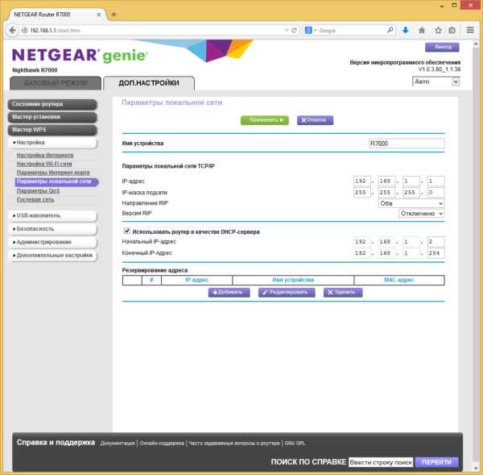Click the green Применить button
Screen dimensions: 483x475
click(x=265, y=120)
